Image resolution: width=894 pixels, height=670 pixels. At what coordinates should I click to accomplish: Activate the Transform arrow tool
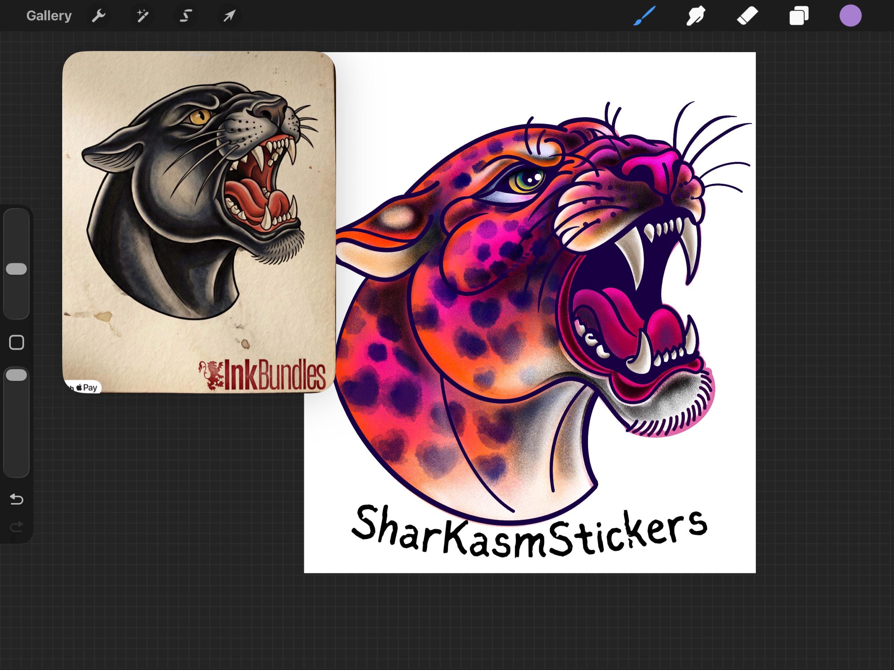[229, 16]
